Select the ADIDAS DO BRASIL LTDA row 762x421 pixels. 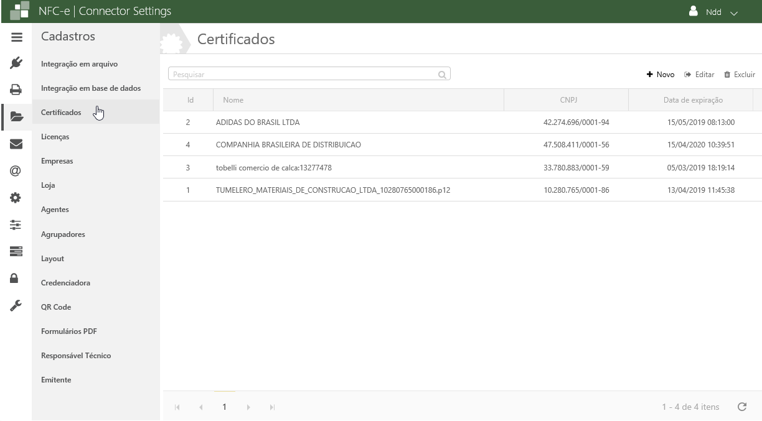click(x=258, y=123)
